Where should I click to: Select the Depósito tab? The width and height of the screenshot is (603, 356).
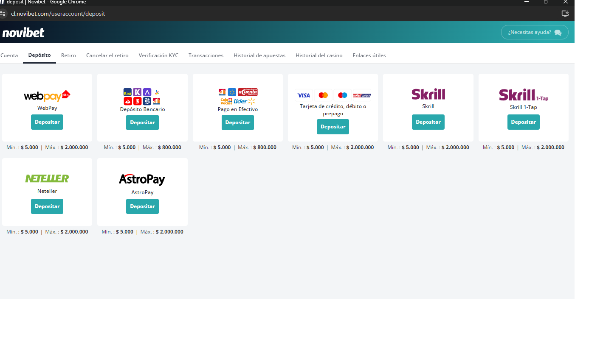[39, 55]
